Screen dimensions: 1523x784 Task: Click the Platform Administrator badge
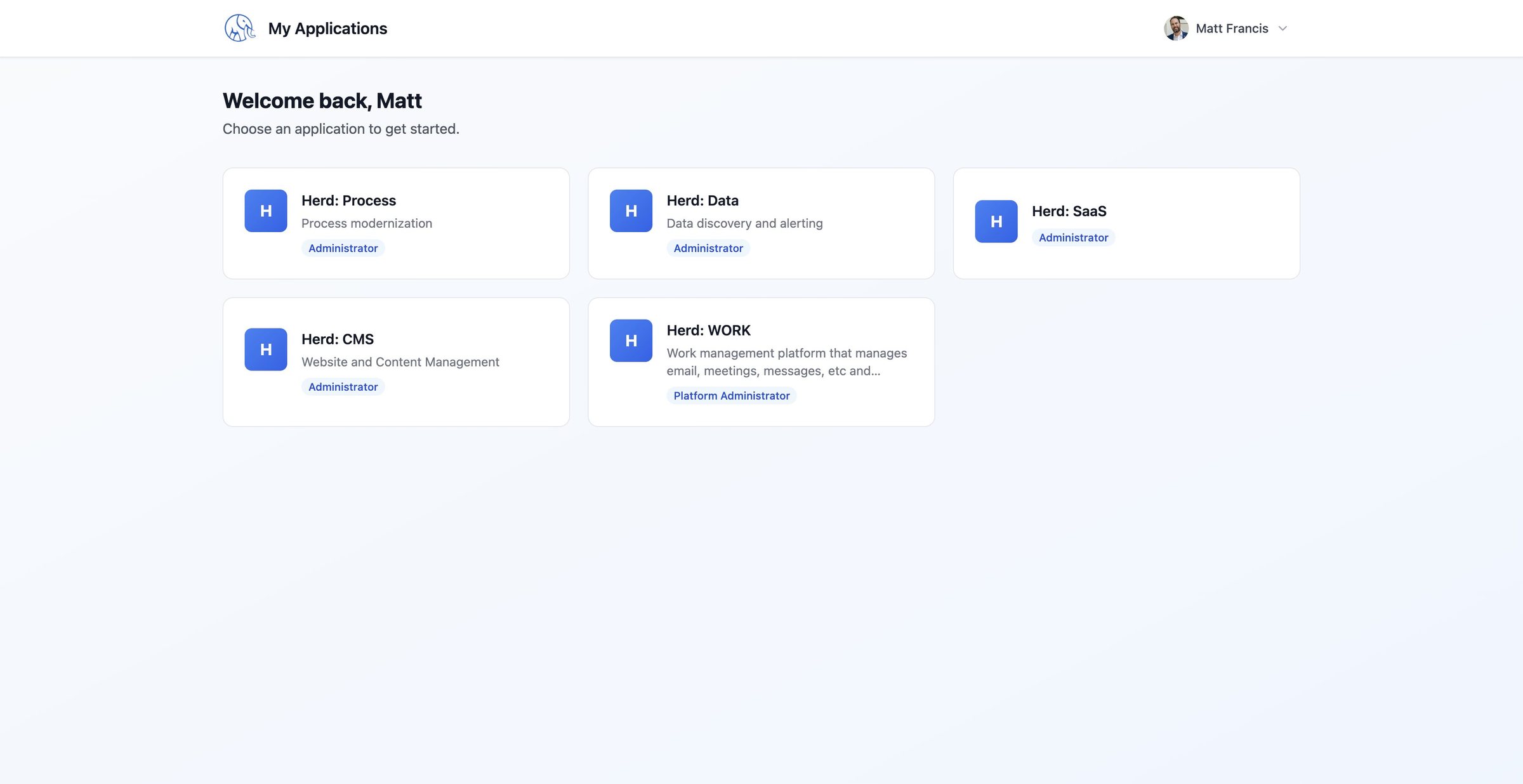pyautogui.click(x=732, y=396)
